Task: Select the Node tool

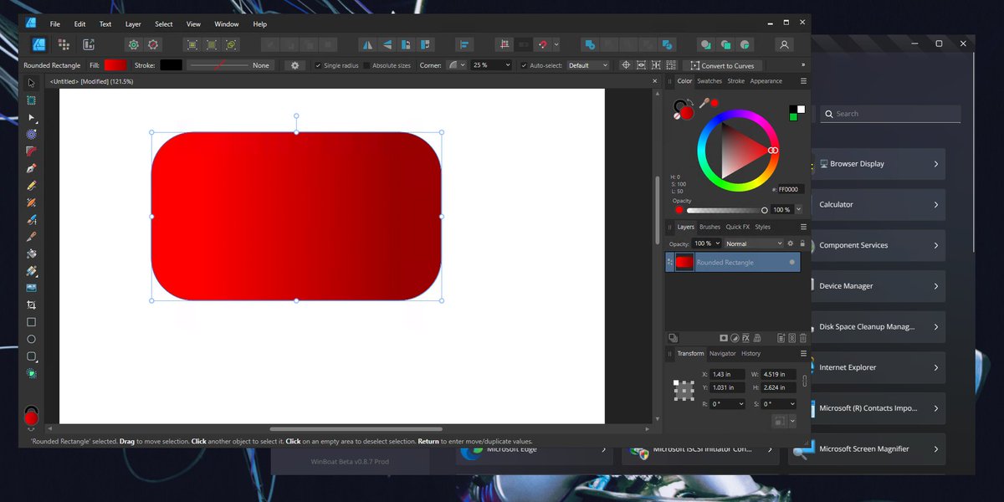Action: click(x=31, y=117)
